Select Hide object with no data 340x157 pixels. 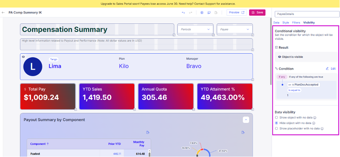(276, 123)
